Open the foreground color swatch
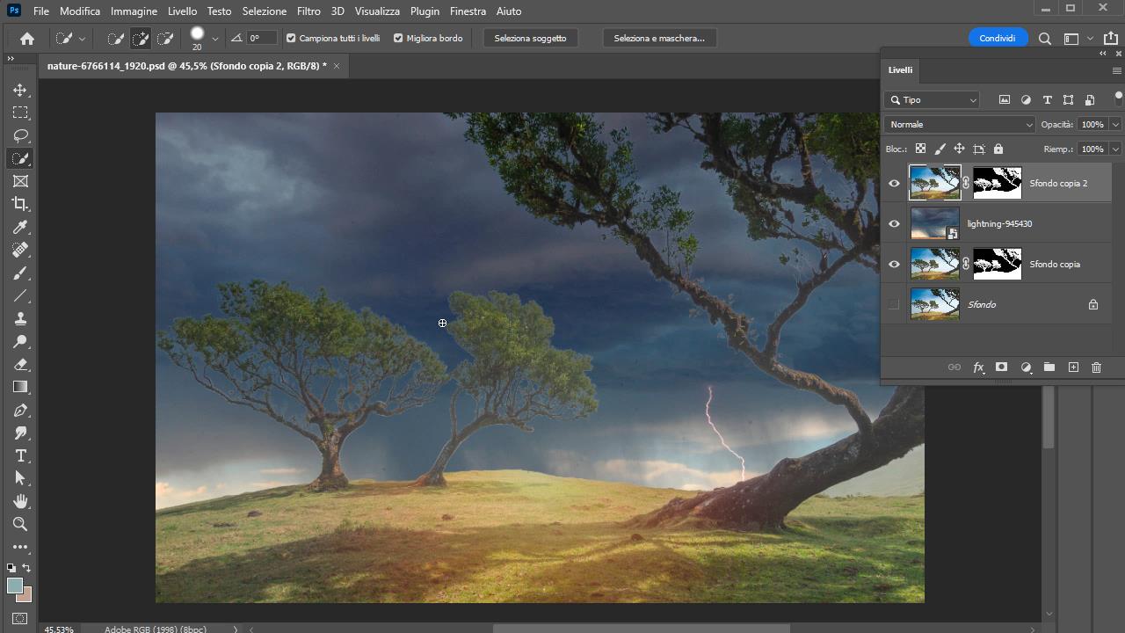Screen dimensions: 1125x633 pyautogui.click(x=14, y=586)
